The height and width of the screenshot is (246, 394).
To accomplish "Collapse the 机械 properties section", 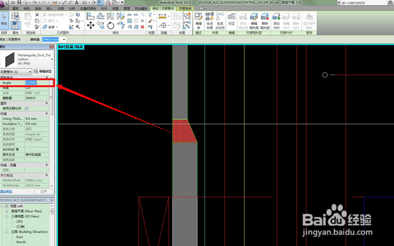I will [x=47, y=114].
